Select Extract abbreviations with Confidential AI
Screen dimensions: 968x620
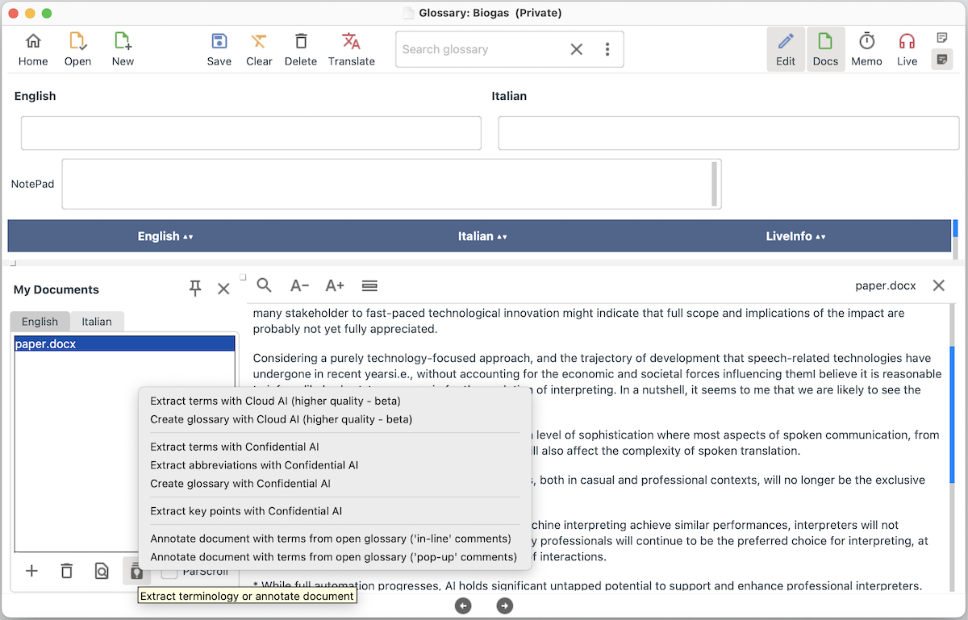click(254, 465)
